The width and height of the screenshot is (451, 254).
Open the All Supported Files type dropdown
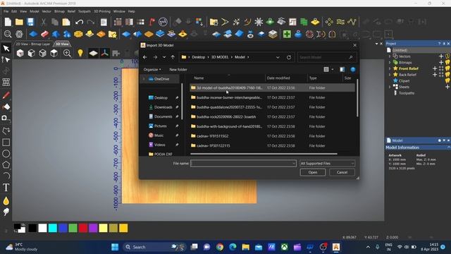pyautogui.click(x=327, y=163)
